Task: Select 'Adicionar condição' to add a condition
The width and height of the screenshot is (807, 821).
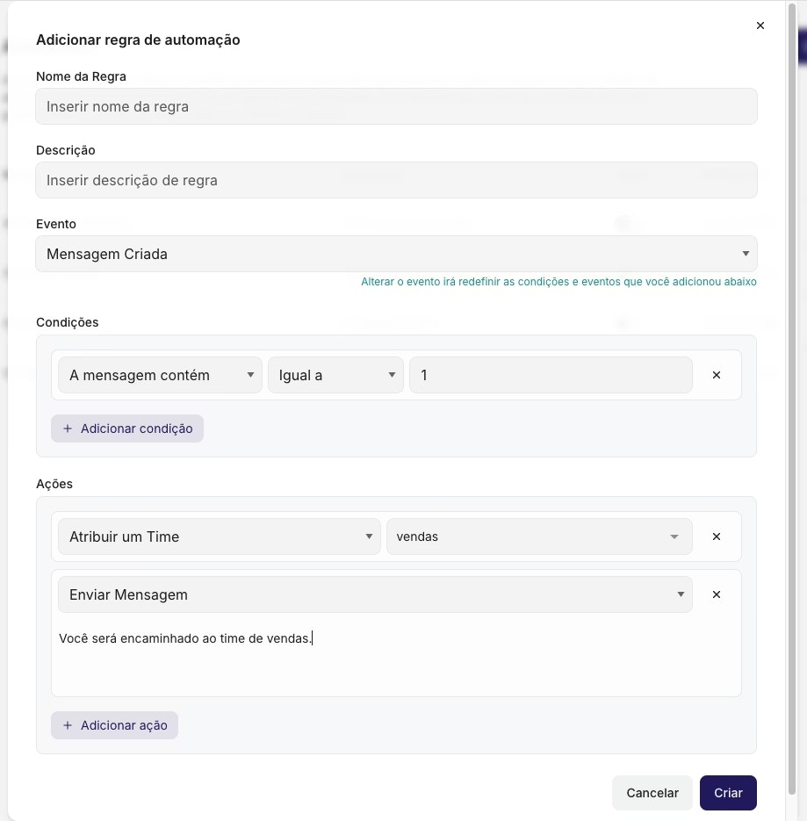Action: tap(127, 429)
